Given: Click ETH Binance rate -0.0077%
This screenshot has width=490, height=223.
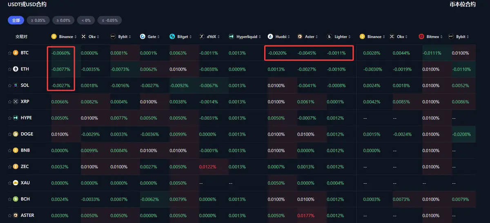Looking at the screenshot, I should click(x=61, y=69).
